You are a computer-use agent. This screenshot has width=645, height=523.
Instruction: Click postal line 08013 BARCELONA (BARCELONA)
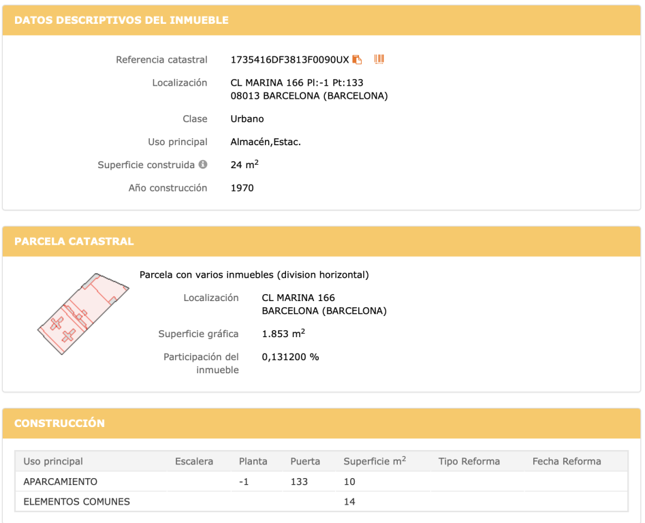(x=309, y=96)
